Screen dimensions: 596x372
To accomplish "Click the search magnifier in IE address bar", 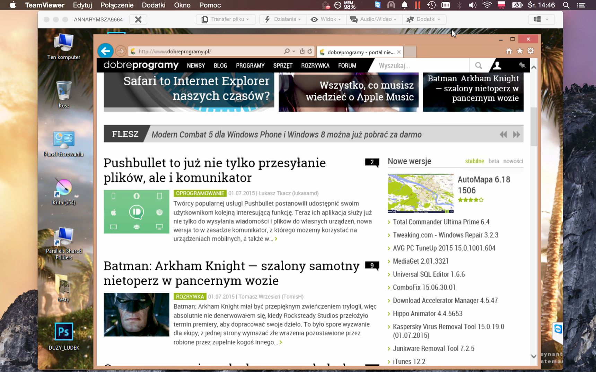I will [x=287, y=51].
